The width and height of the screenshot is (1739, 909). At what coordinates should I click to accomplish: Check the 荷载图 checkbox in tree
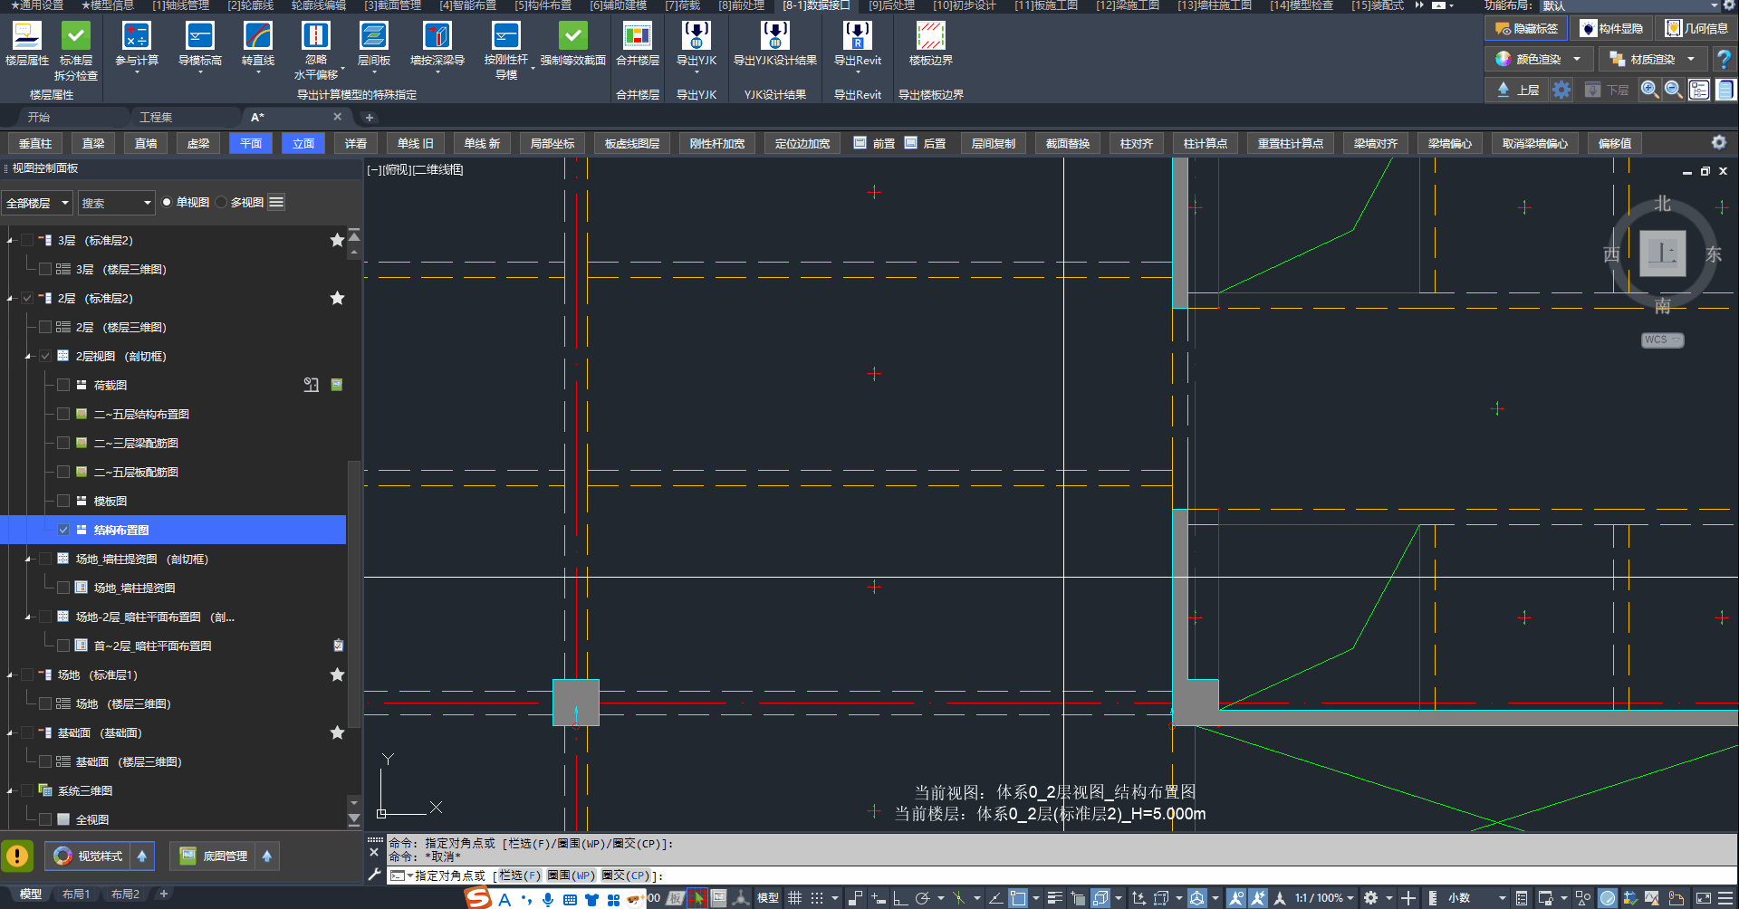point(63,385)
